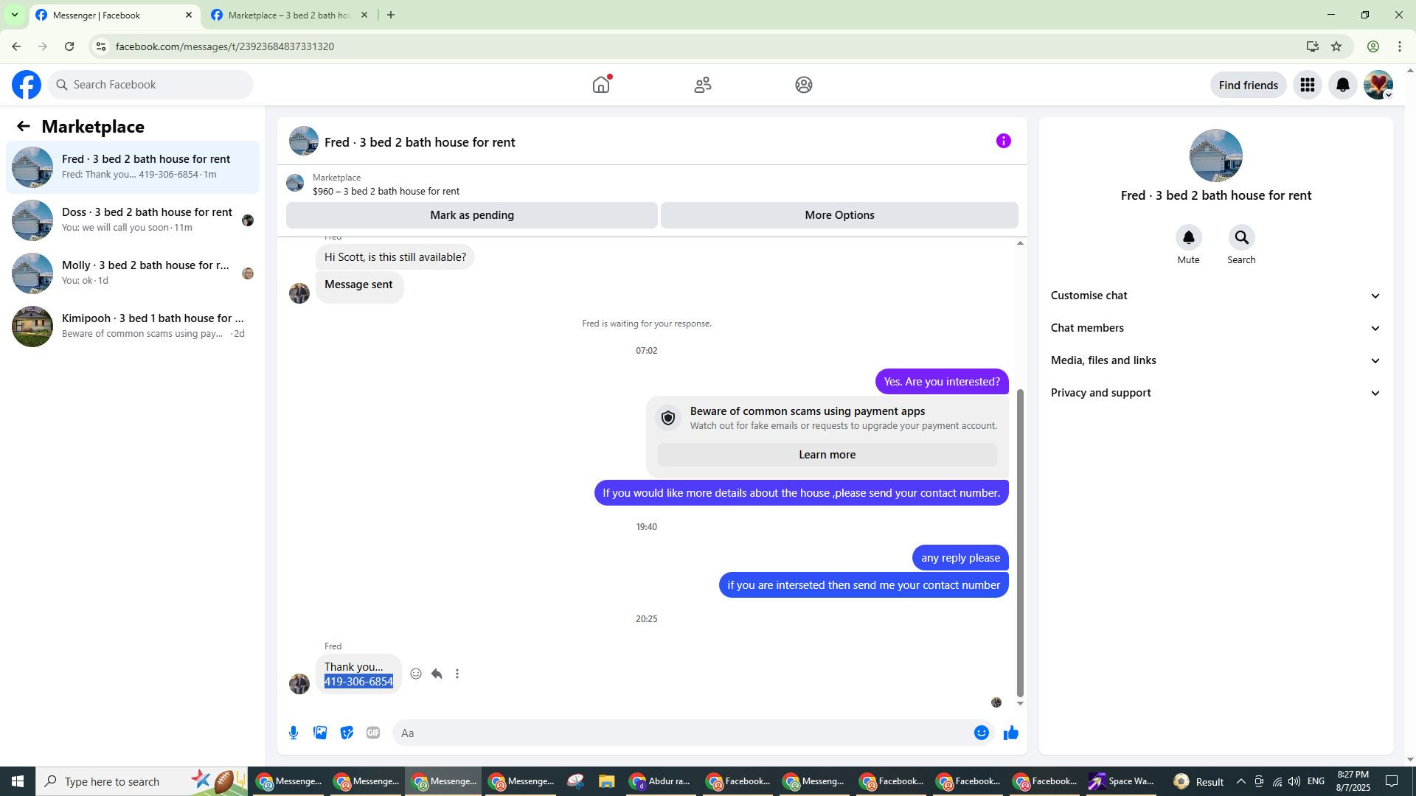Viewport: 1416px width, 796px height.
Task: Open taskbar clock showing 8:27 PM
Action: coord(1353,781)
